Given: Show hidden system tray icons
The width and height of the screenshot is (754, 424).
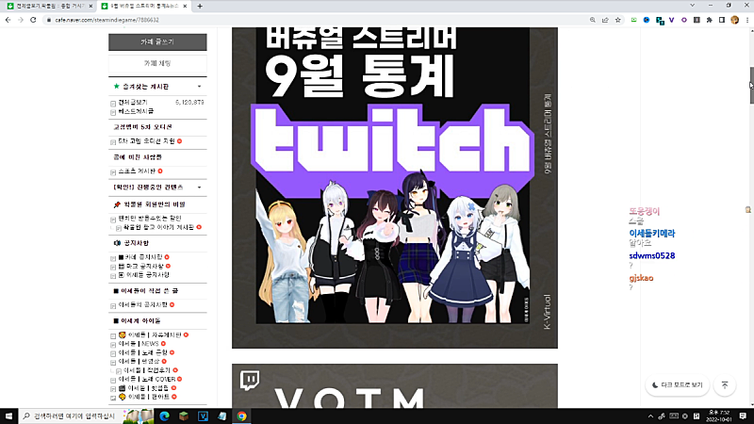Looking at the screenshot, I should click(x=650, y=416).
